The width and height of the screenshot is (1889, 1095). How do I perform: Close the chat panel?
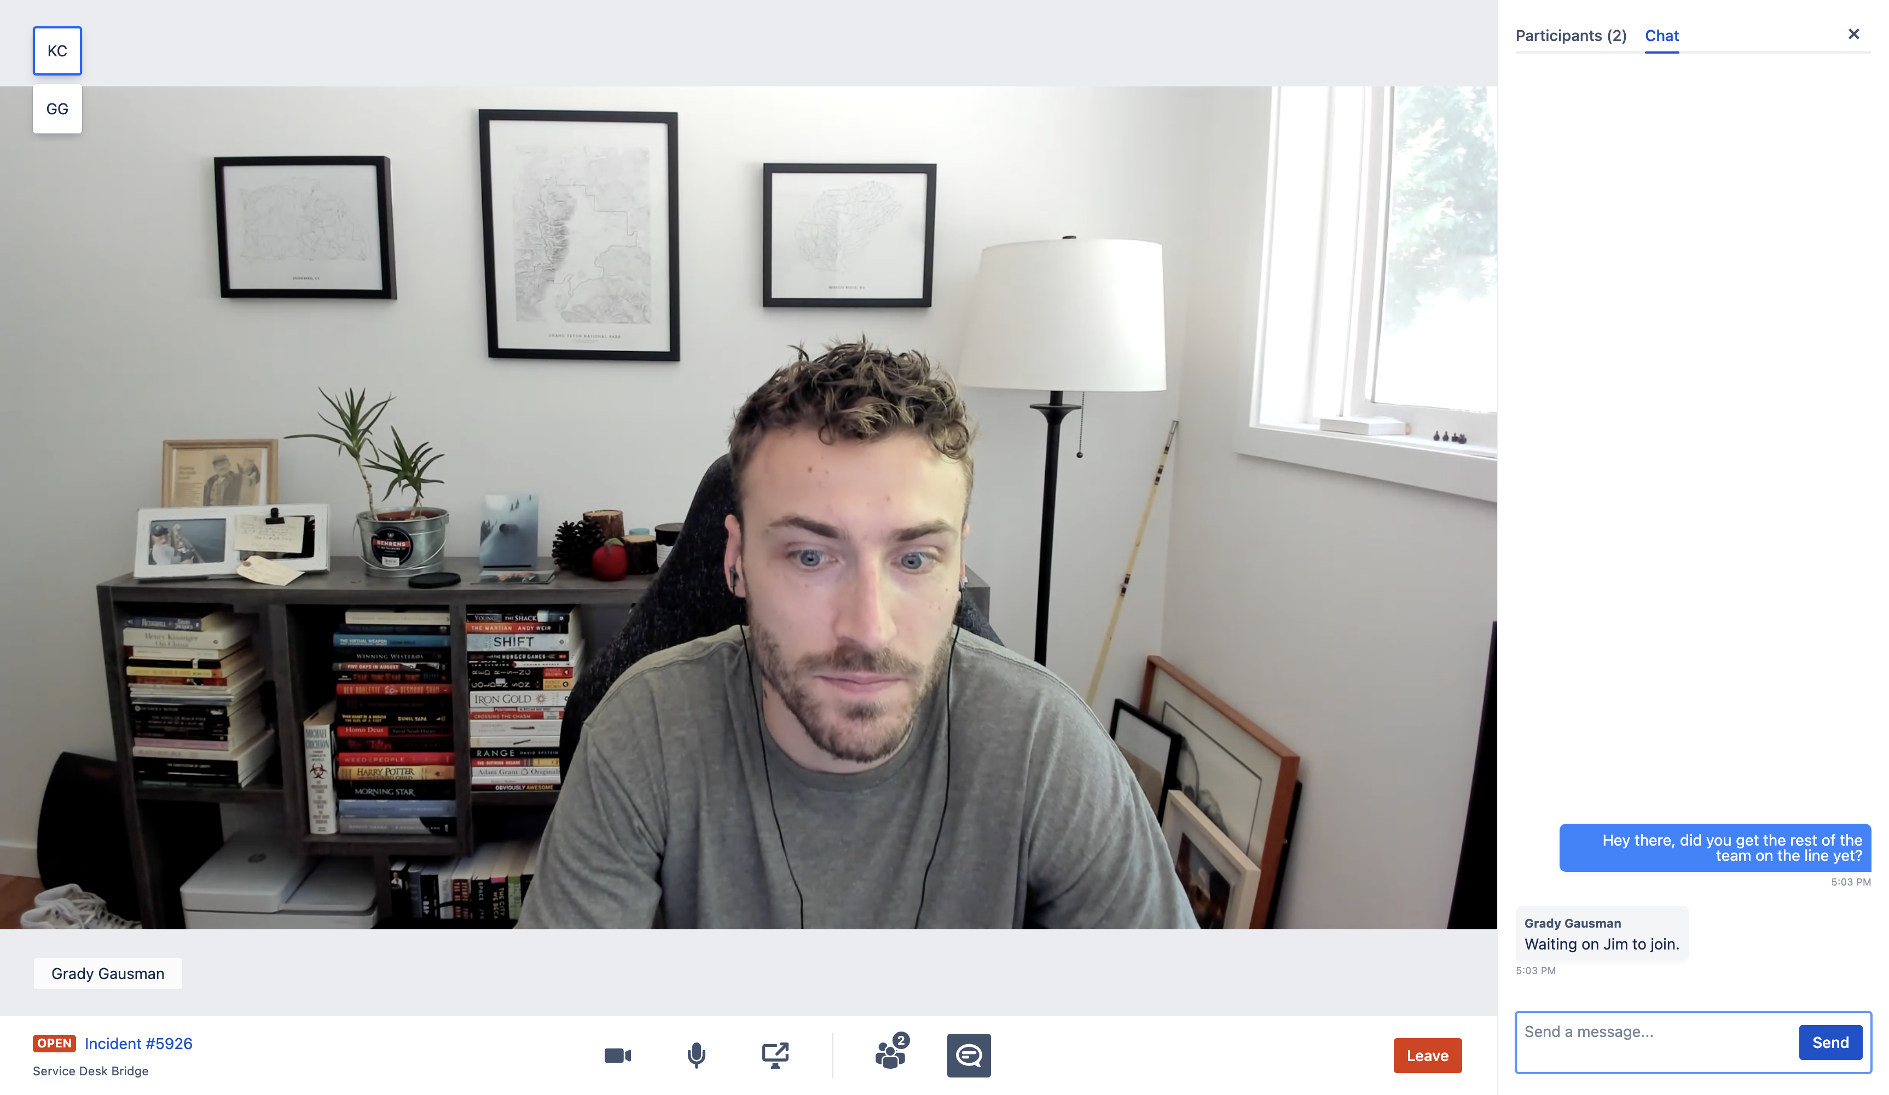pyautogui.click(x=1854, y=34)
